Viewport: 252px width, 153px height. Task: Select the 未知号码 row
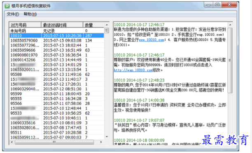click(56, 31)
